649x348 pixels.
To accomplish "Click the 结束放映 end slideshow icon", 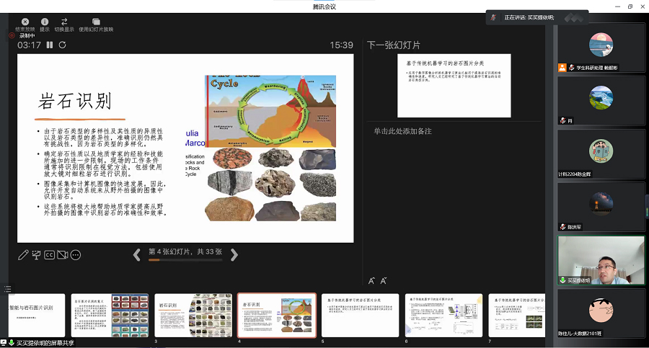I will coord(25,22).
